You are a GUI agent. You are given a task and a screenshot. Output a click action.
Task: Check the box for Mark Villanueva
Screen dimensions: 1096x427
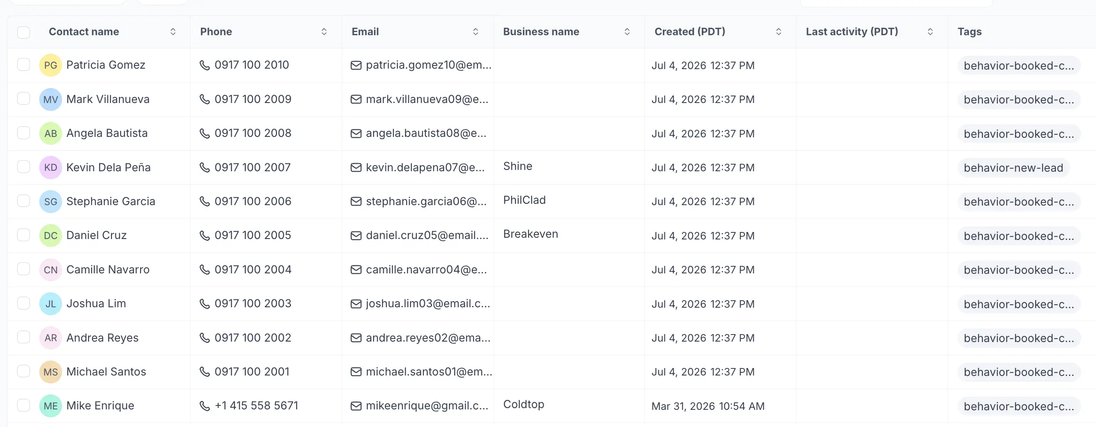pyautogui.click(x=23, y=99)
